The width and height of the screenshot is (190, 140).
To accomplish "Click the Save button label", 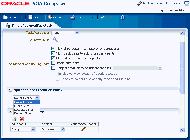I will click(x=37, y=17).
